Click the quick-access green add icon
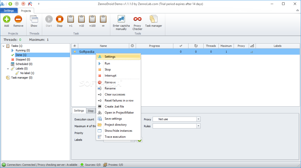The height and width of the screenshot is (168, 301). 10,4
